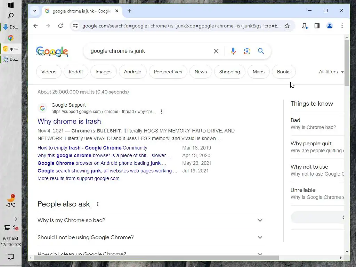Click the muted volume tray icon
This screenshot has height=267, width=356.
coord(15,227)
